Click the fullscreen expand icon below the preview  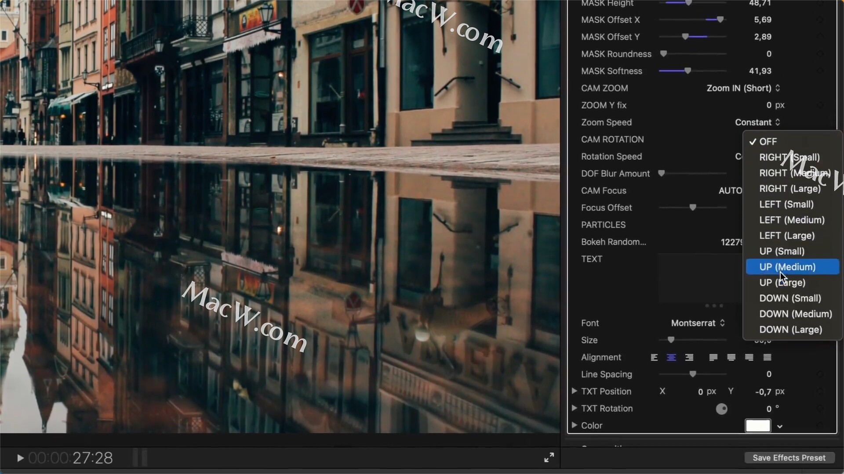click(x=549, y=457)
